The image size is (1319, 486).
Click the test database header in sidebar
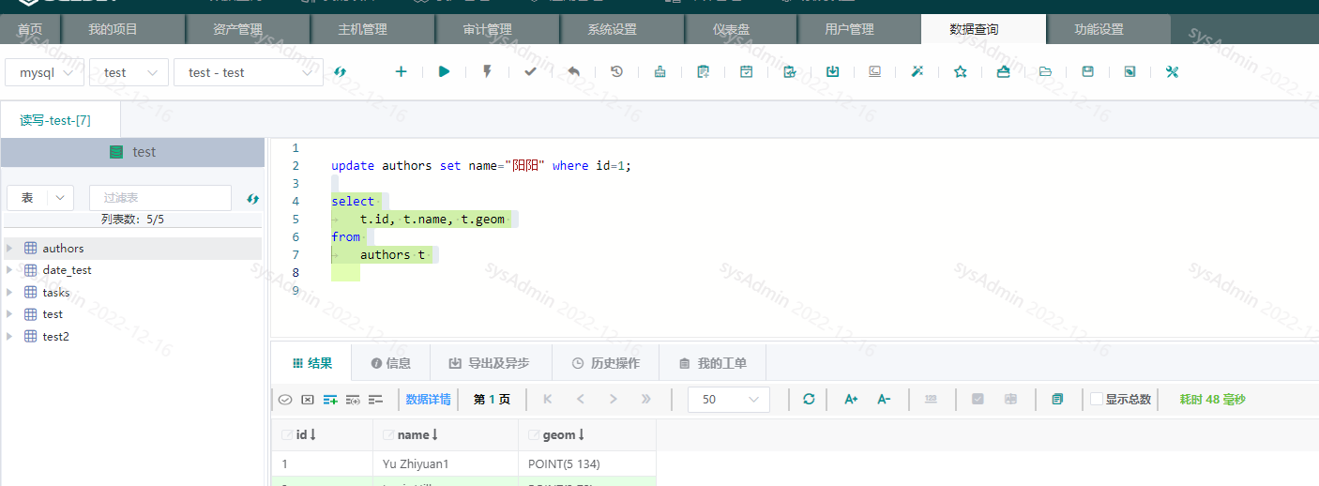(x=132, y=152)
